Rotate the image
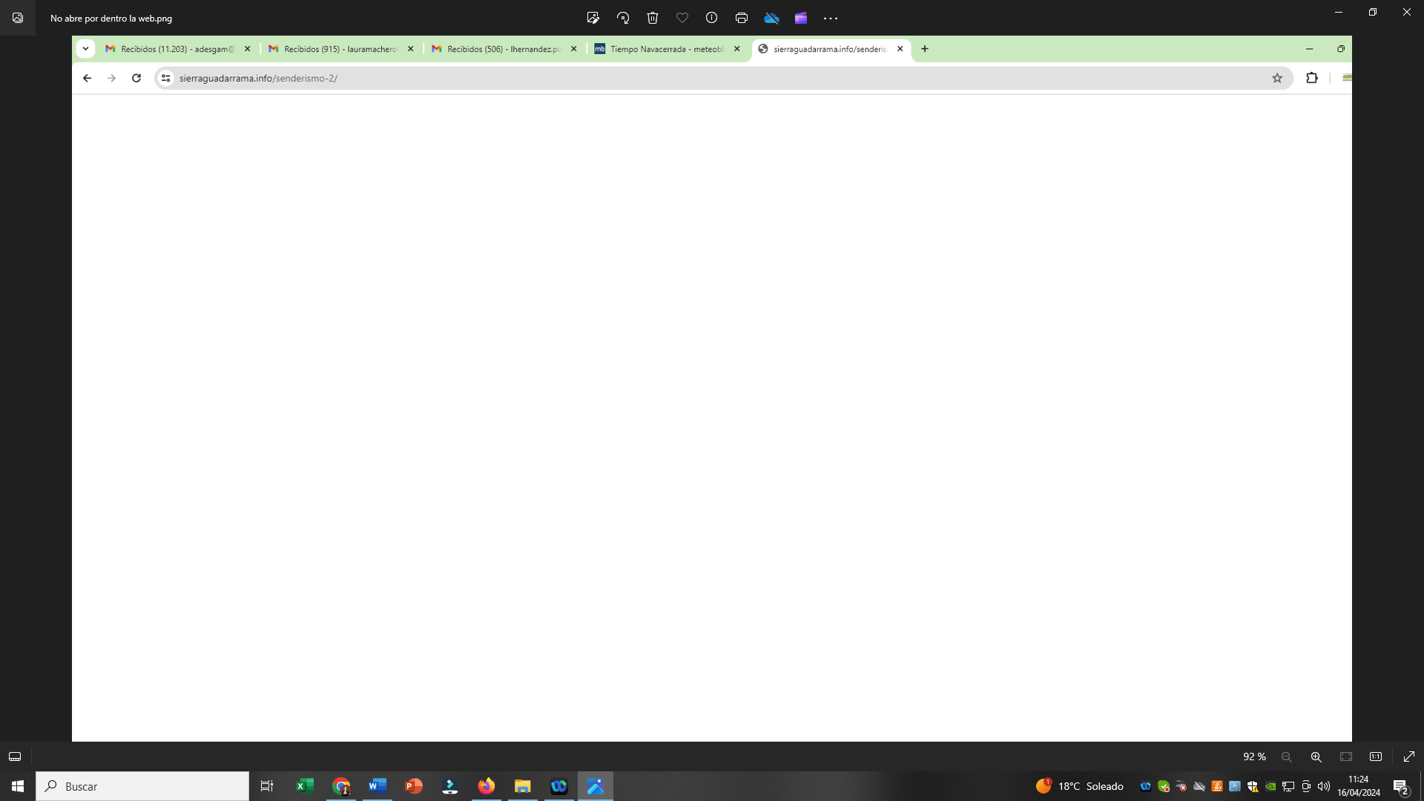This screenshot has height=801, width=1424. click(x=623, y=18)
